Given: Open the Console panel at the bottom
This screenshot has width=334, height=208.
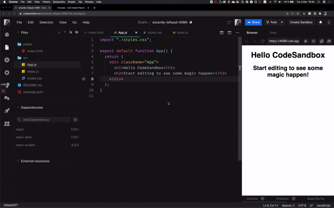Looking at the screenshot, I should (252, 199).
